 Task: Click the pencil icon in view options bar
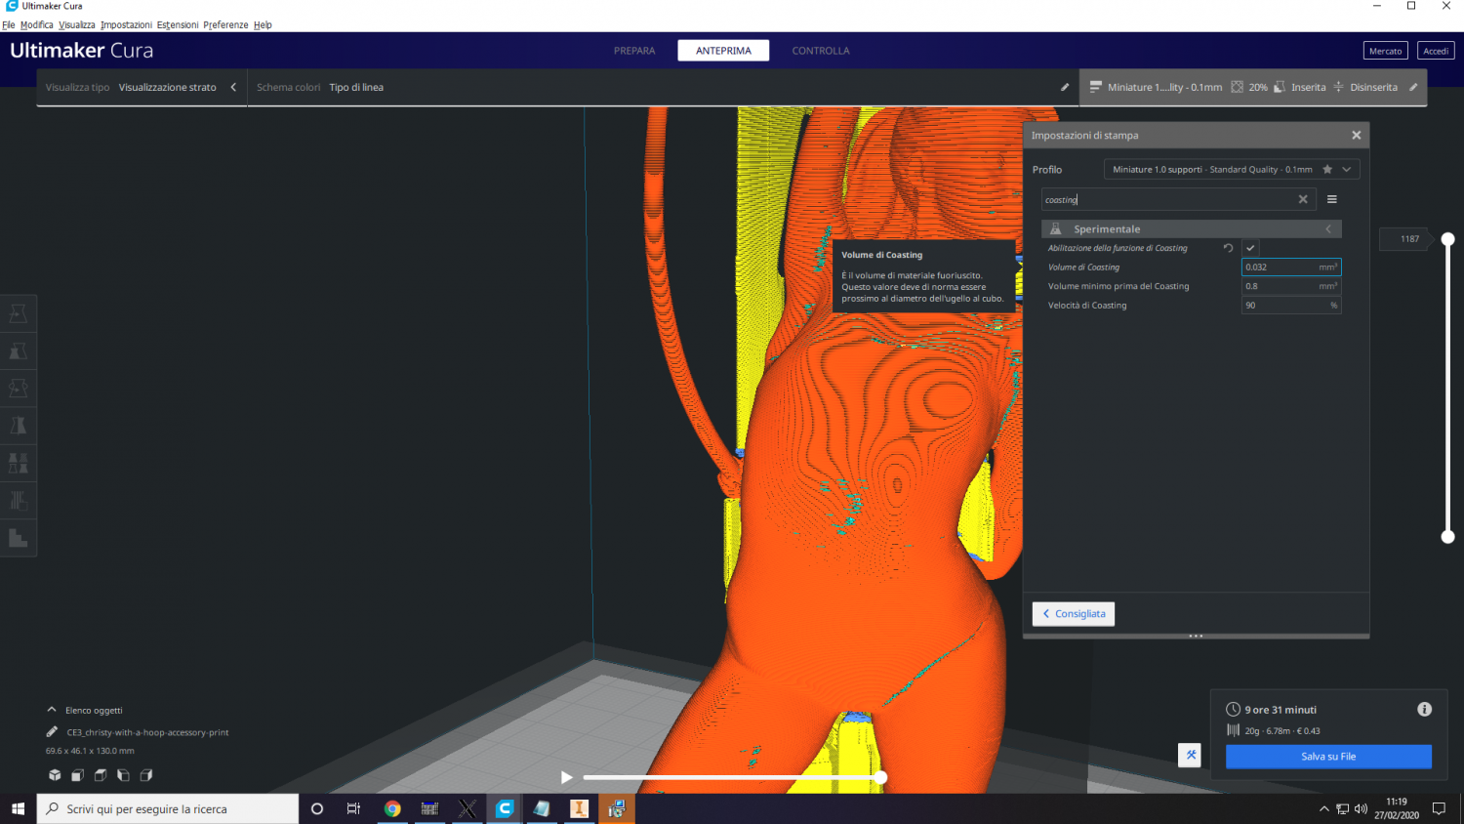(x=1065, y=87)
